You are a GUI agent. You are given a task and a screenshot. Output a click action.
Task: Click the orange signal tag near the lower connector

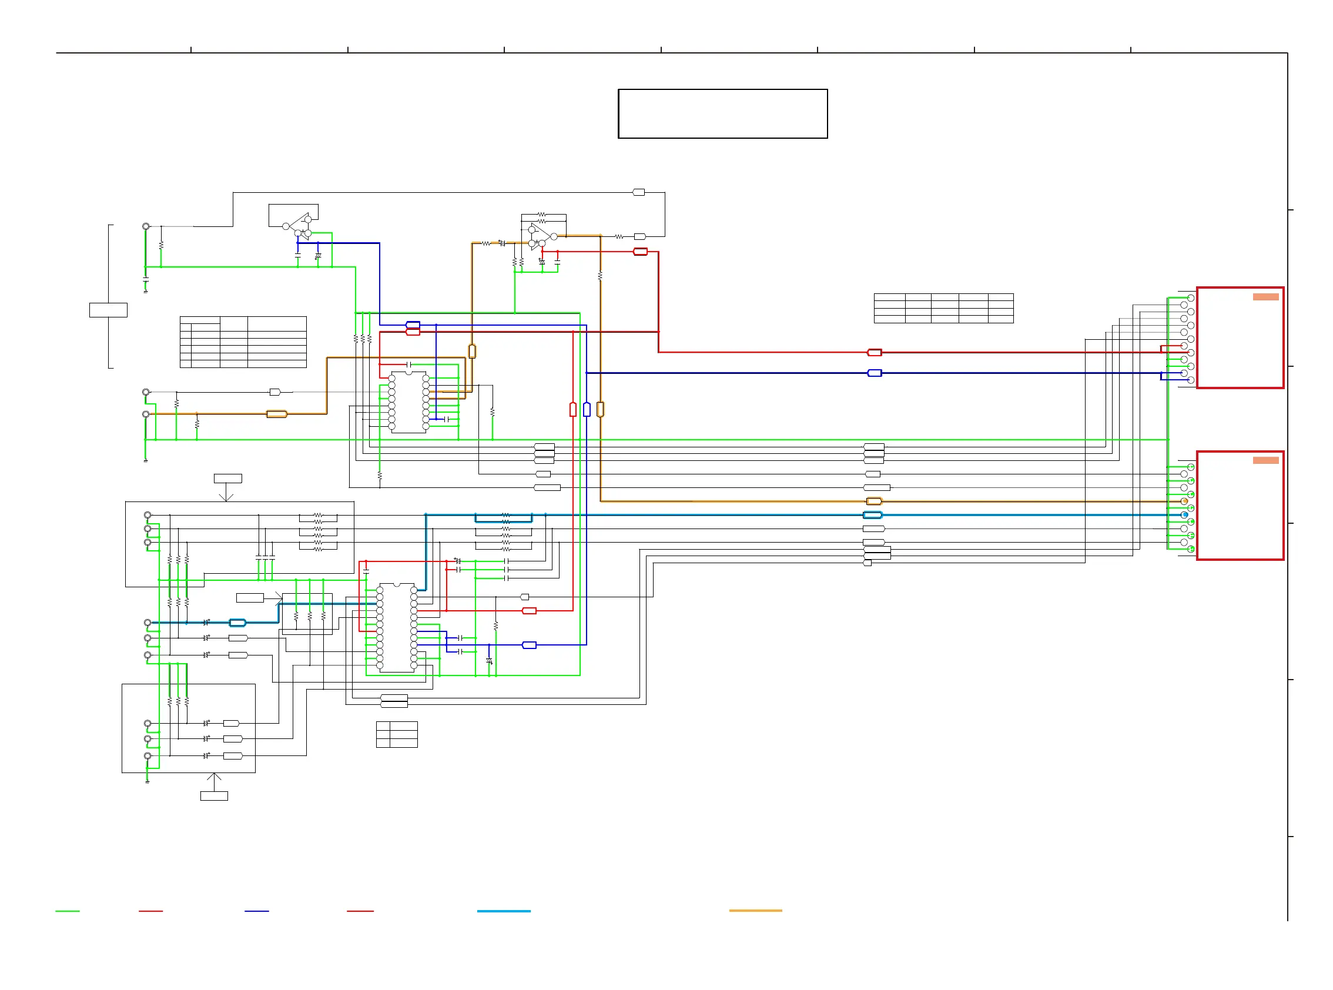tap(874, 501)
